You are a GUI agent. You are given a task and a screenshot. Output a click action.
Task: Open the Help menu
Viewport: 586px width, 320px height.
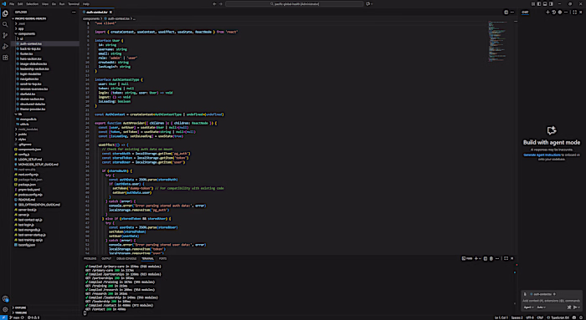pos(86,3)
